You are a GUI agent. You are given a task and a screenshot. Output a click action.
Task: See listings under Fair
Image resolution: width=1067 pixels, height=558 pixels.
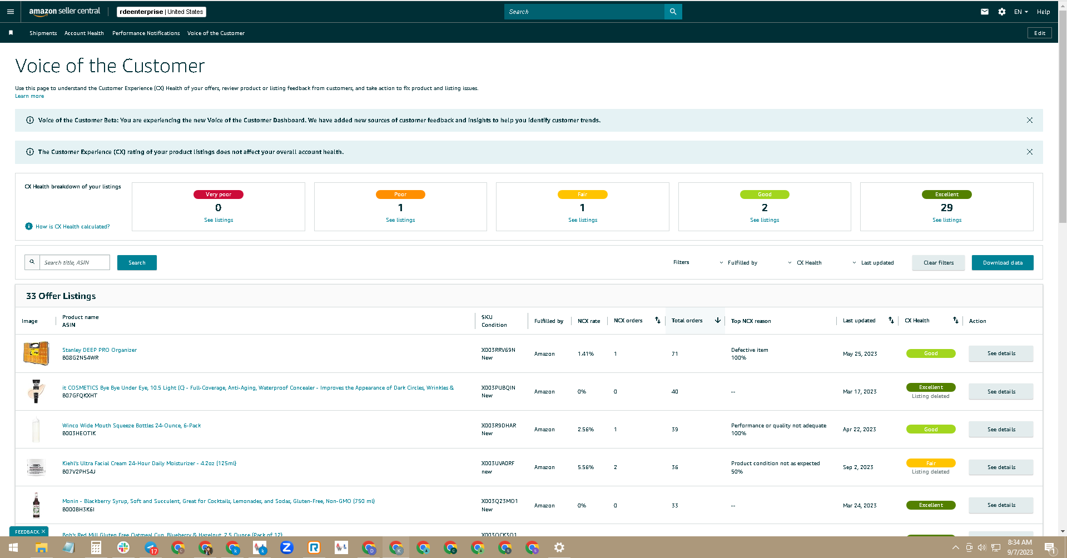tap(583, 220)
